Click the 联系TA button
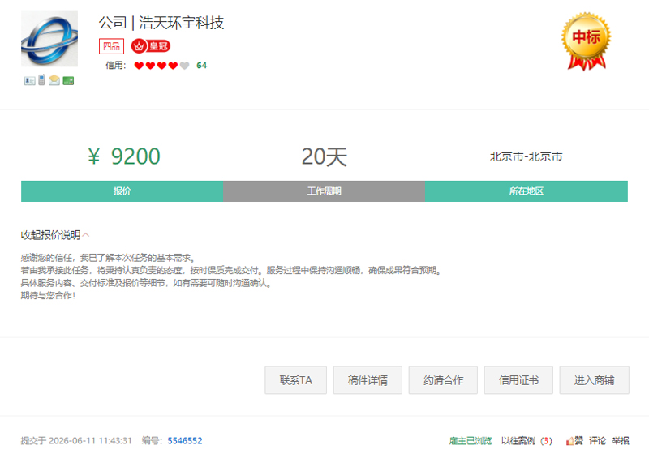The width and height of the screenshot is (649, 454). pos(295,380)
